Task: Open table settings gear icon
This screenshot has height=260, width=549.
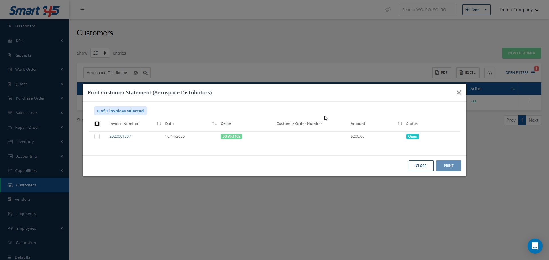Action: click(489, 73)
